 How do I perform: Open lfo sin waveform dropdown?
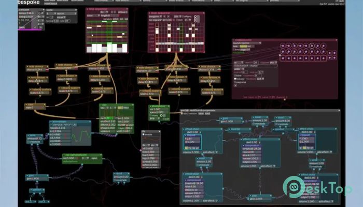click(155, 145)
